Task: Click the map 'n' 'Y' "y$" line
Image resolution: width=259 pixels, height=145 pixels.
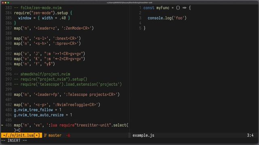Action: [34, 64]
